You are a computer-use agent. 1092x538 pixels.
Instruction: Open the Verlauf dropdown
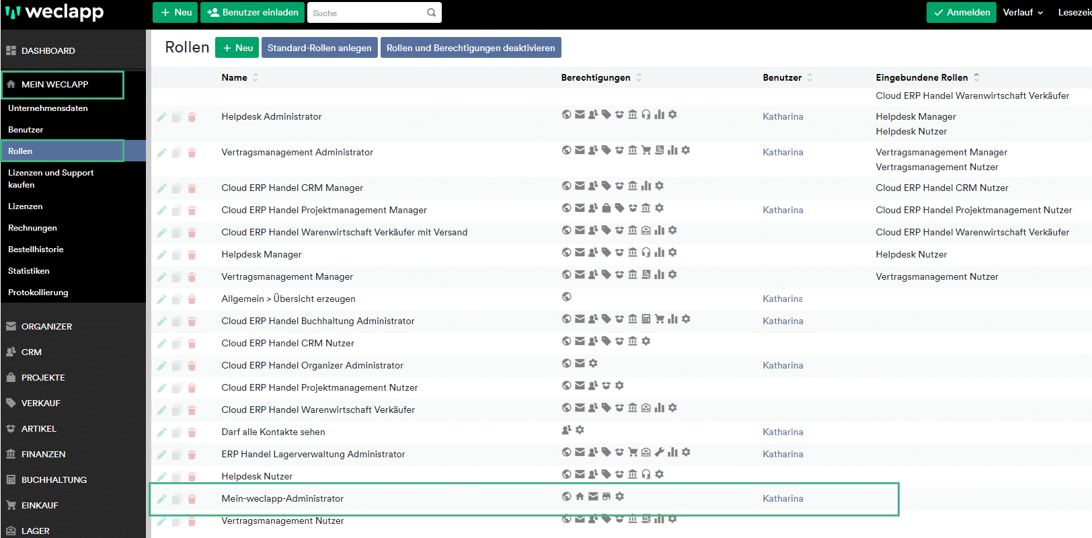[x=1023, y=13]
